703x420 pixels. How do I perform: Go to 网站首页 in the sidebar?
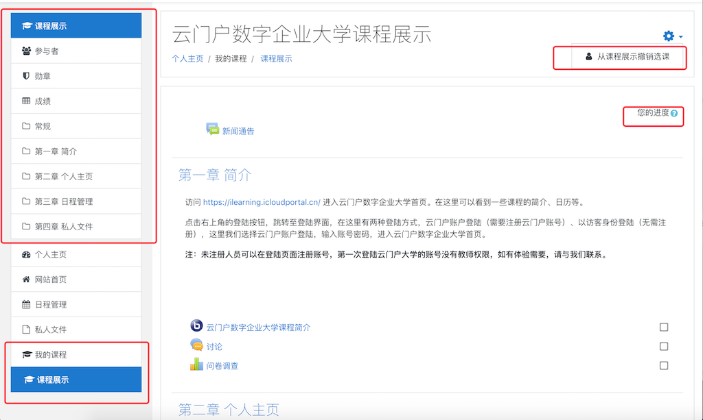[76, 280]
